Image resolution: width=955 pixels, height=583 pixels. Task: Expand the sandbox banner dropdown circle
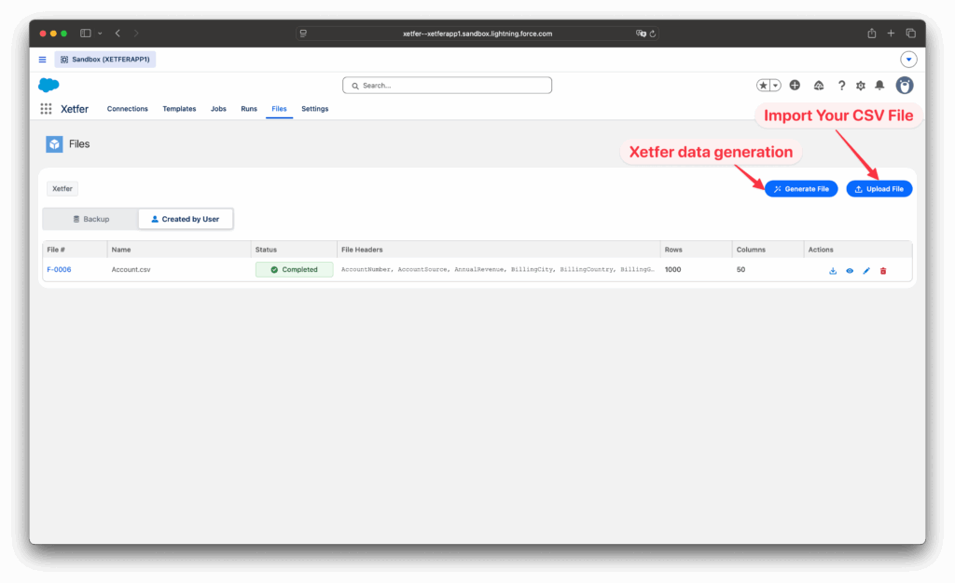(x=908, y=60)
